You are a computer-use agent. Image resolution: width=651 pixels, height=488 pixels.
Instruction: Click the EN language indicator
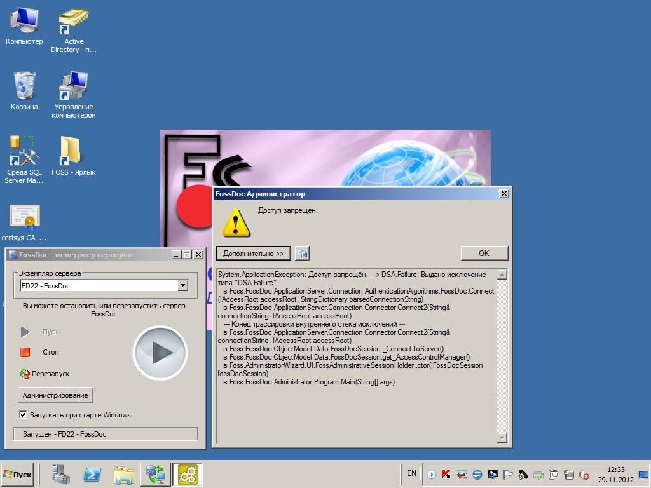(411, 473)
